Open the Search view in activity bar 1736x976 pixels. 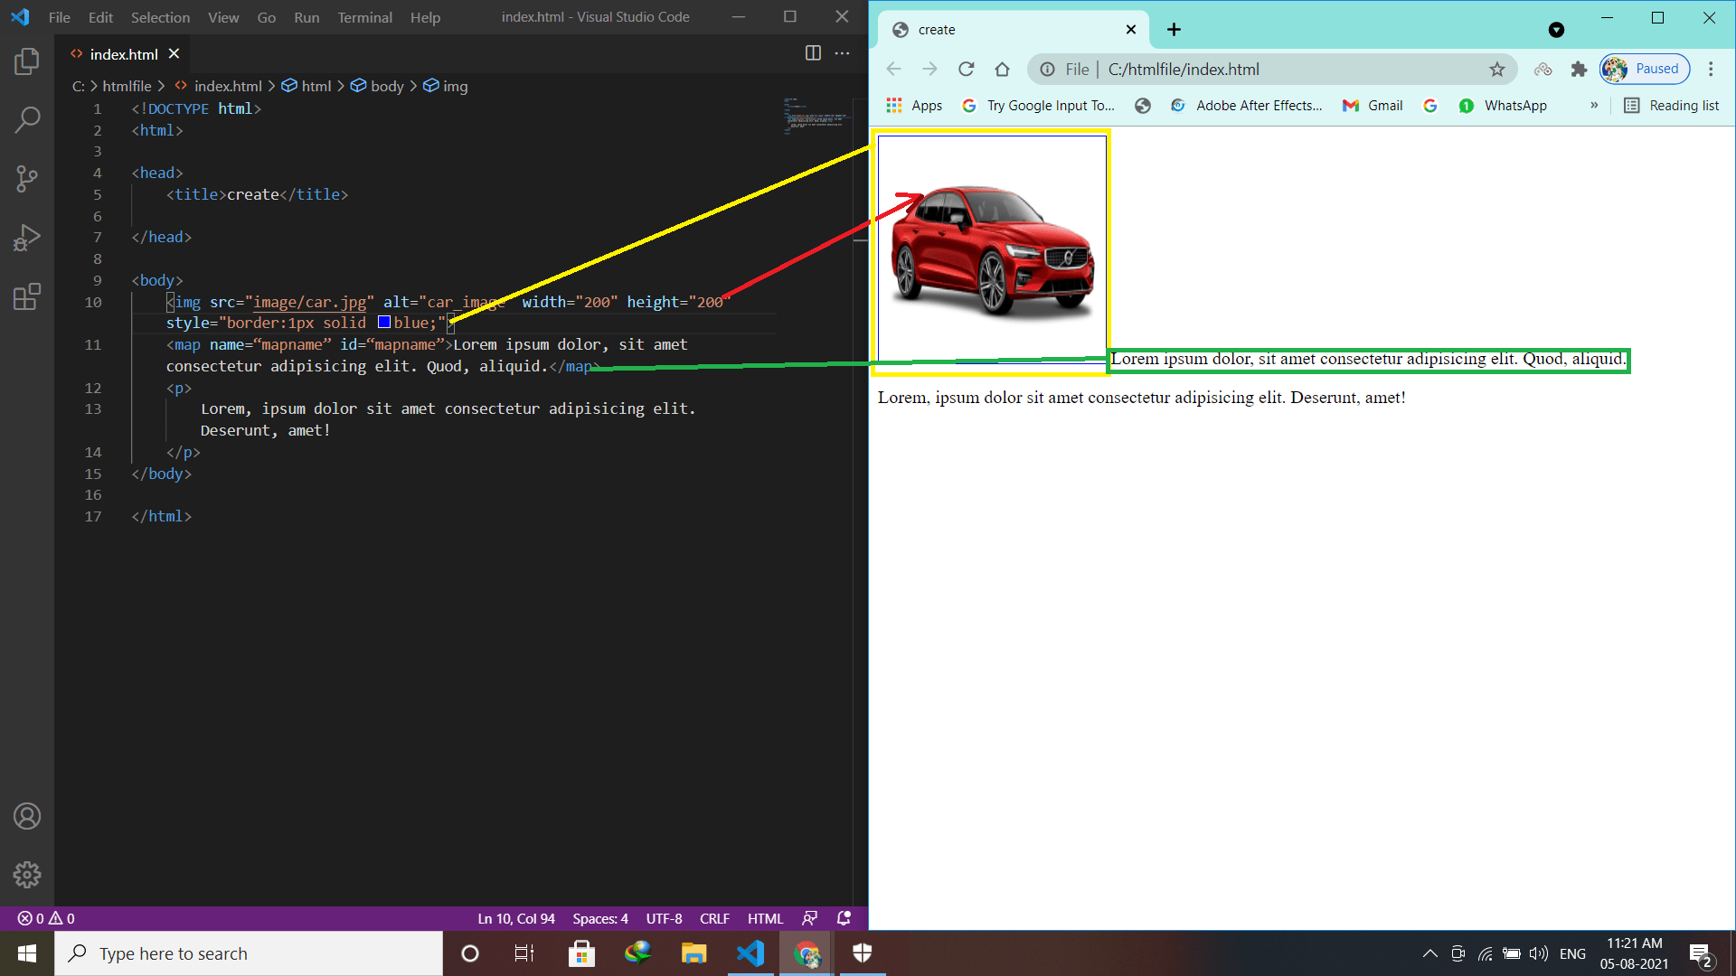[27, 119]
